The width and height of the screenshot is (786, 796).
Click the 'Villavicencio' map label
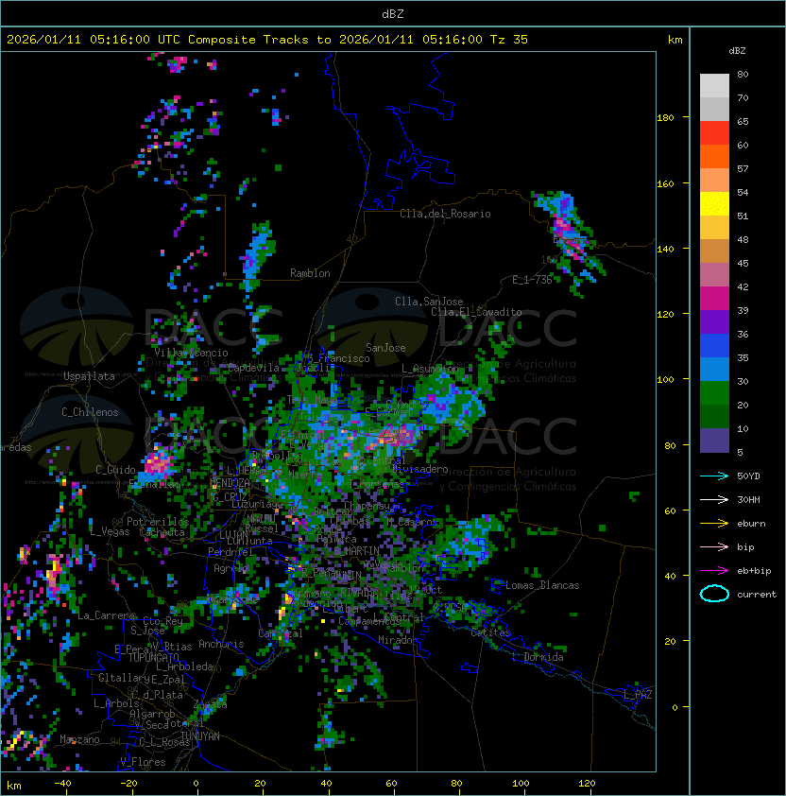(191, 353)
